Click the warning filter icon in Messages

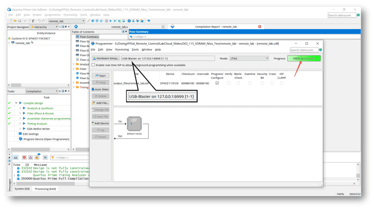click(x=37, y=158)
